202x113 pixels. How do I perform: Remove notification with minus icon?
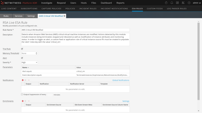coord(29,80)
